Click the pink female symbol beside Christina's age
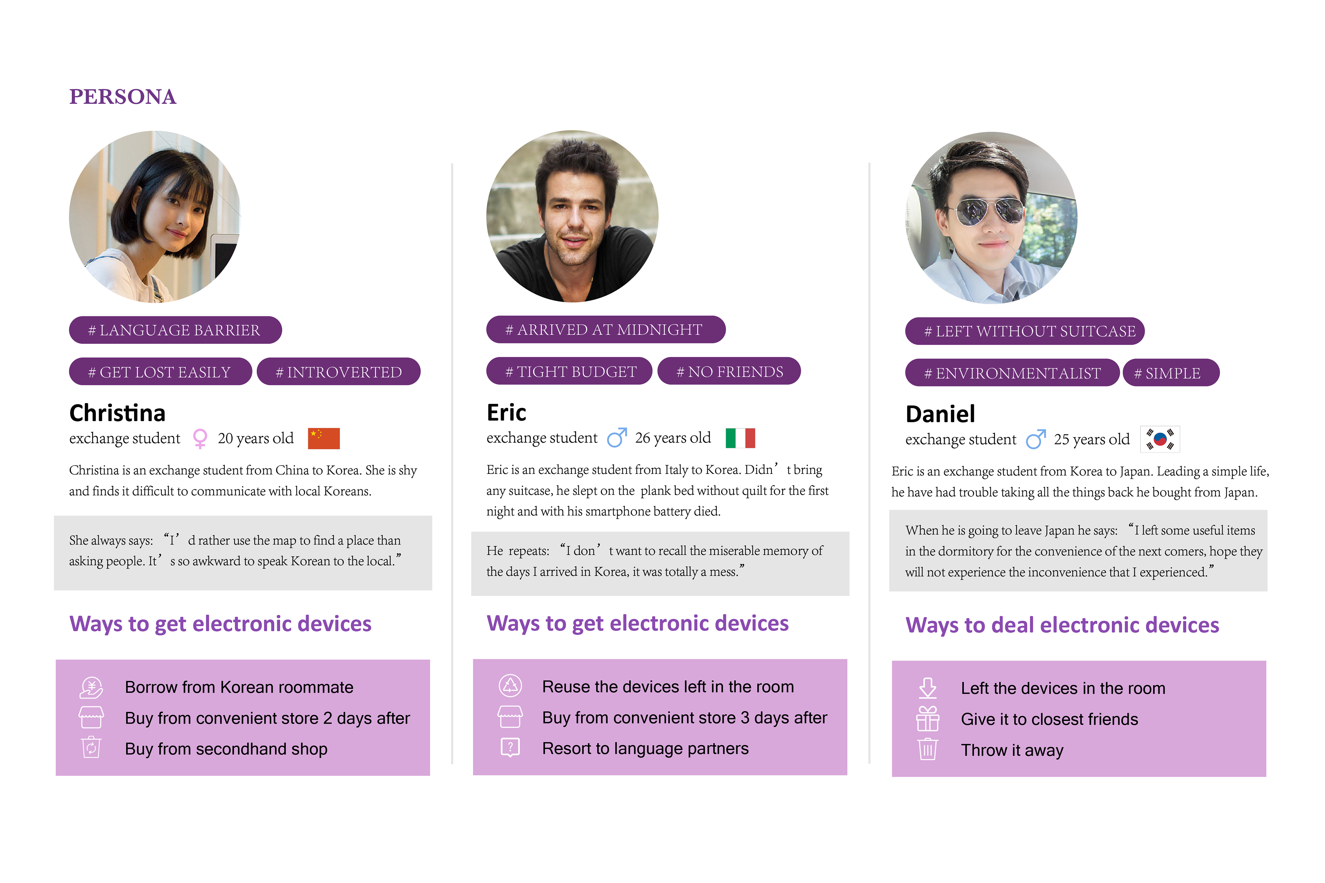Image resolution: width=1325 pixels, height=883 pixels. (x=199, y=439)
